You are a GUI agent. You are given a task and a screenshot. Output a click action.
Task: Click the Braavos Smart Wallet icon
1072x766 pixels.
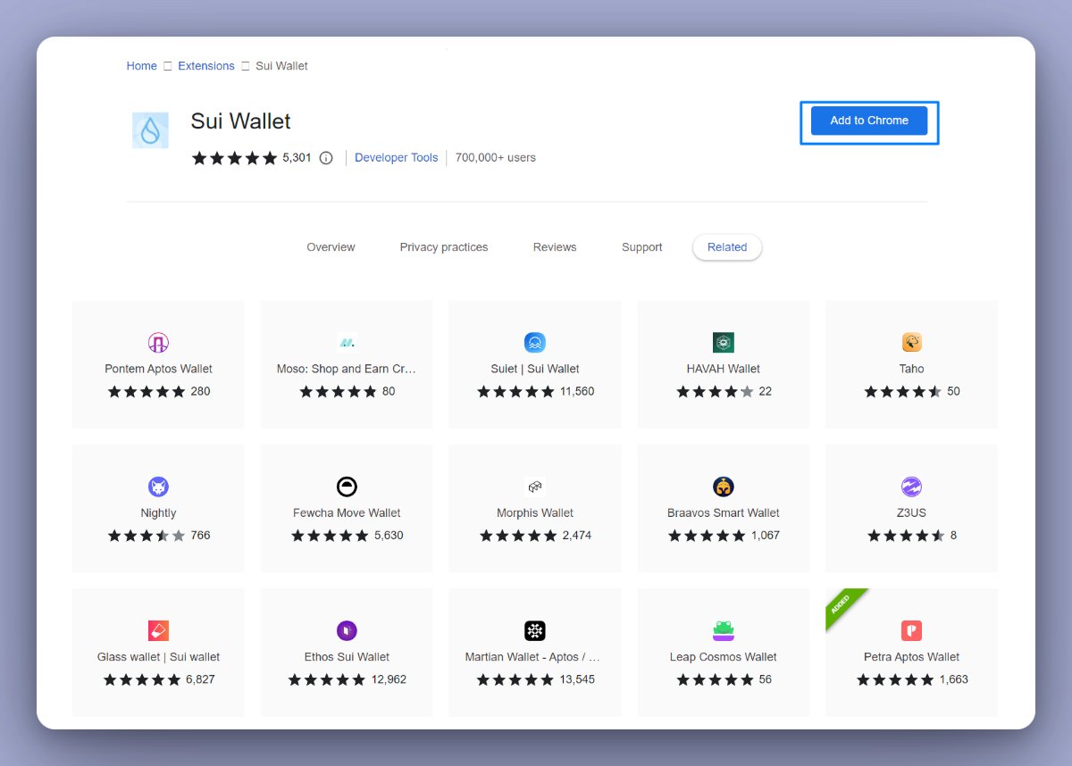(724, 487)
